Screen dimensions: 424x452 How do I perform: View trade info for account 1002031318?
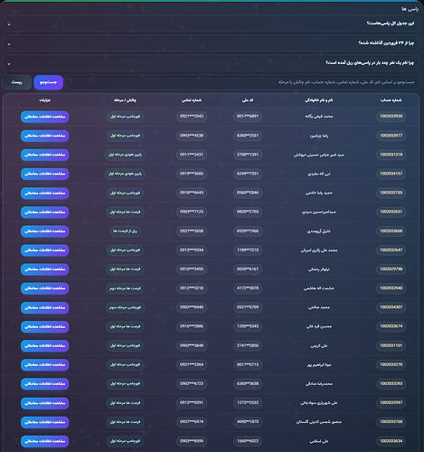[45, 155]
